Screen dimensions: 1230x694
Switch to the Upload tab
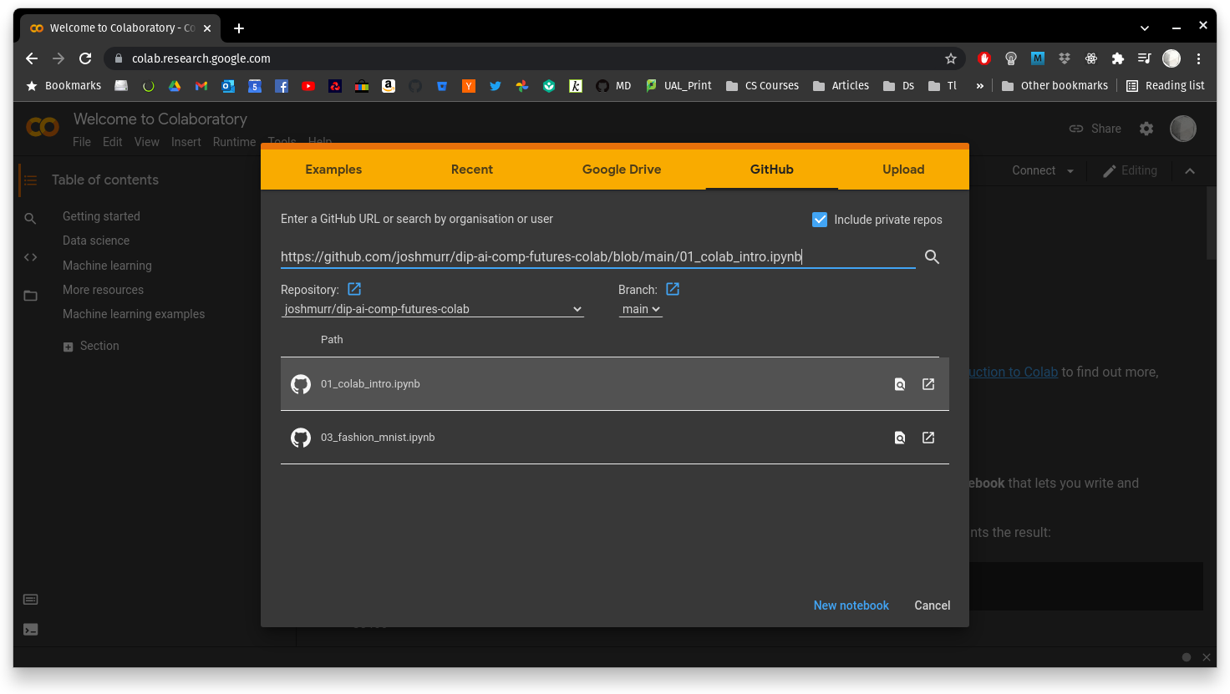pos(903,170)
